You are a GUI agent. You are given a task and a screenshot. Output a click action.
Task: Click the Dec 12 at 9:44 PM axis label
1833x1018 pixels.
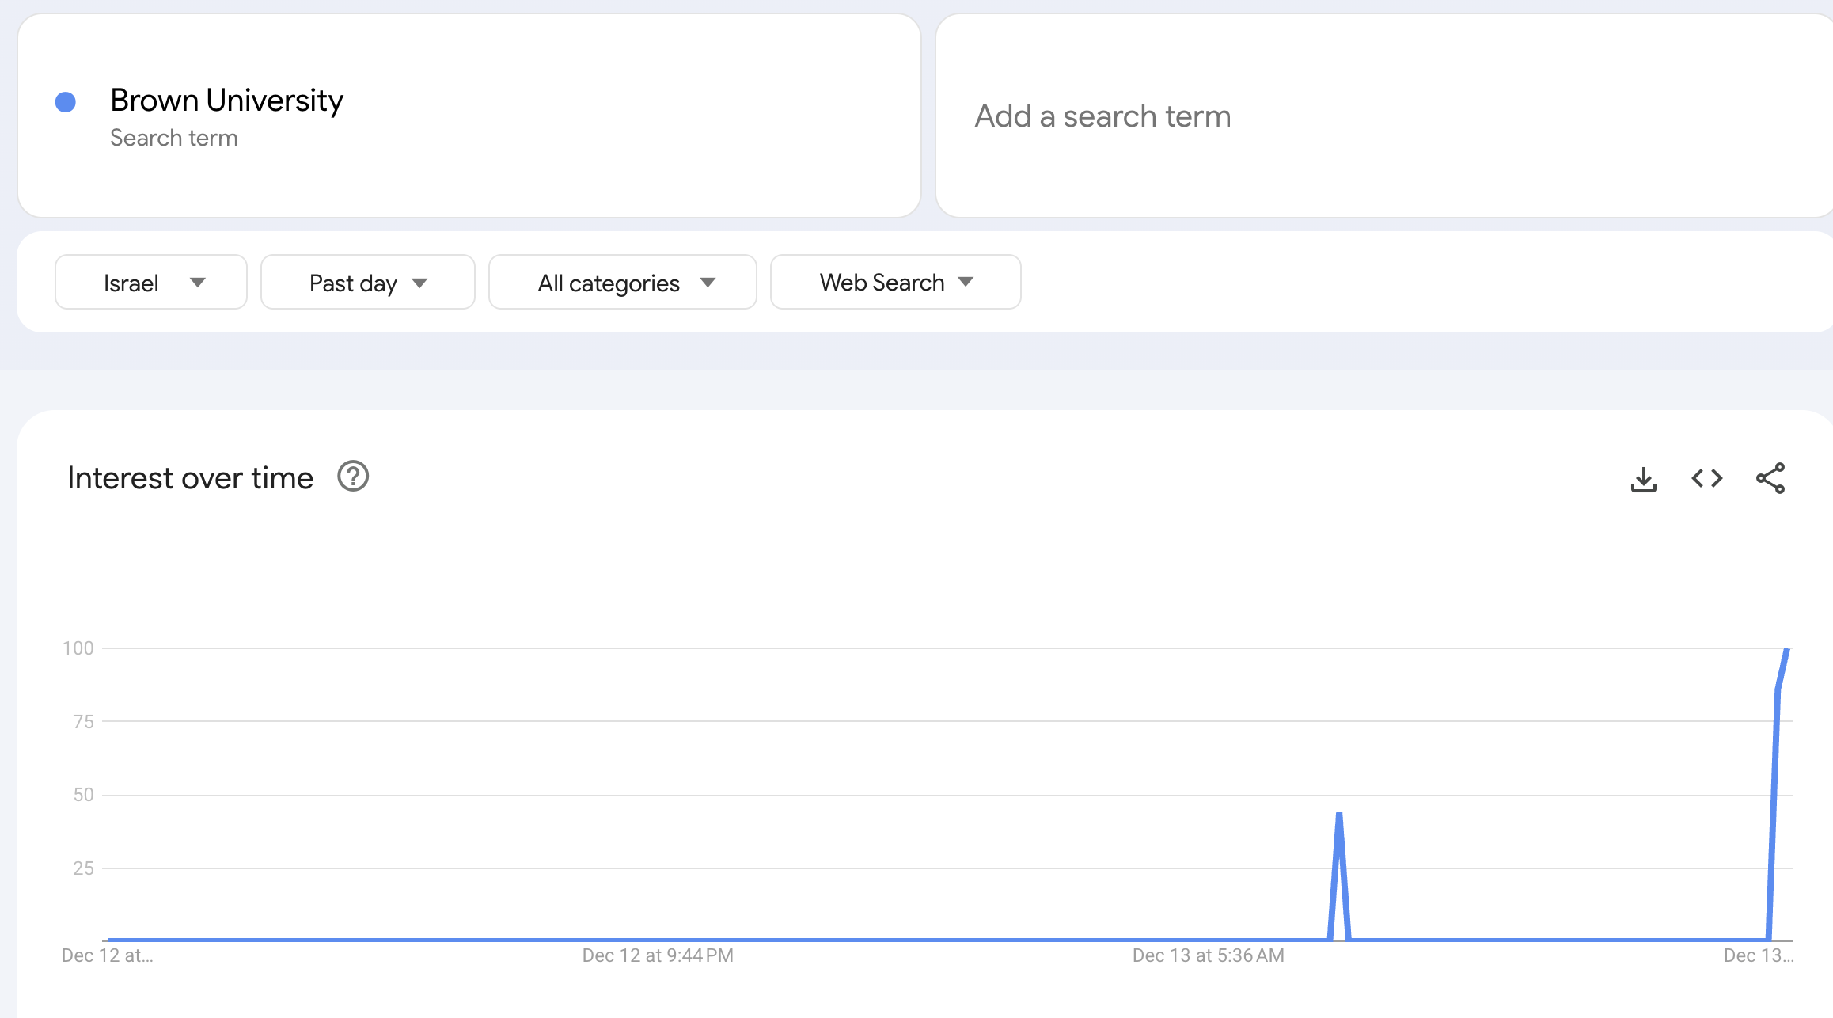[x=657, y=955]
